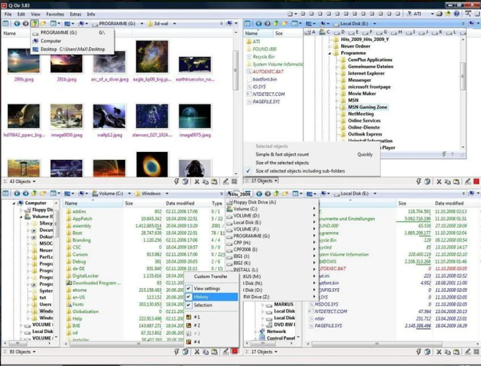Select the Outlook Express folder in the tree

(365, 134)
